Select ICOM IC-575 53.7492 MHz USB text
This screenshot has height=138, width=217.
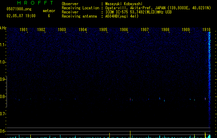pos(139,12)
